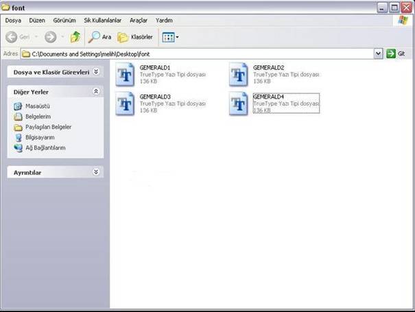Select the GEMERALD2 font file icon
The height and width of the screenshot is (312, 415).
point(239,73)
